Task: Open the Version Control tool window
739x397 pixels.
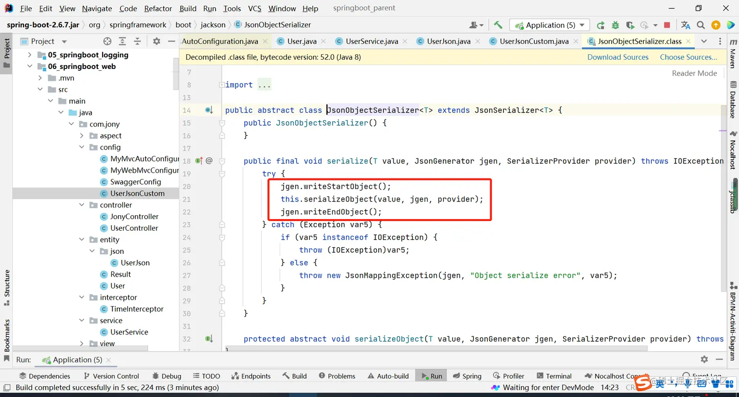Action: (111, 376)
